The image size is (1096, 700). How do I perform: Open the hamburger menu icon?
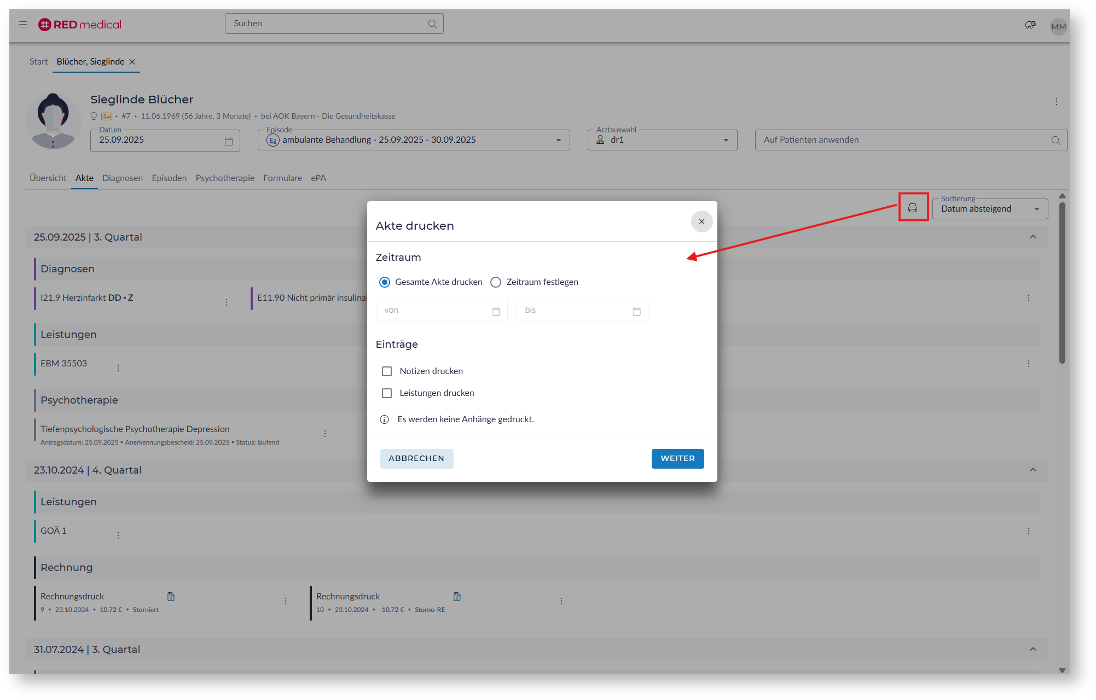pos(23,24)
